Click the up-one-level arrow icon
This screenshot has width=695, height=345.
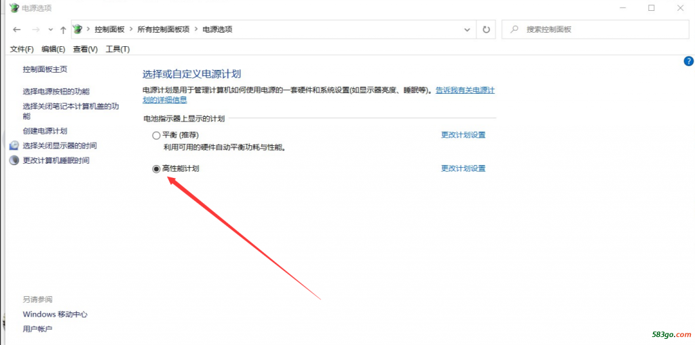point(63,30)
